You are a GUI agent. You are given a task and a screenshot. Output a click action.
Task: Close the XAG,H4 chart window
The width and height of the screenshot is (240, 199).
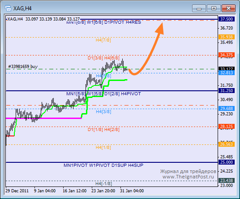pyautogui.click(x=228, y=8)
